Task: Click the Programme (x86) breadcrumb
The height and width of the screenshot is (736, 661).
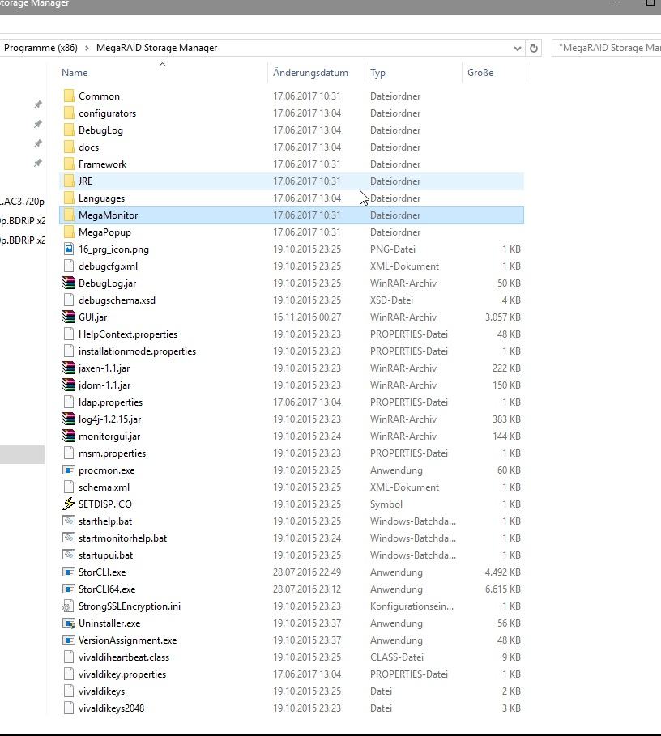Action: click(x=41, y=48)
